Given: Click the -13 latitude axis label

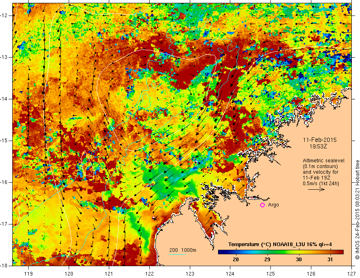Looking at the screenshot, I should tap(4, 57).
